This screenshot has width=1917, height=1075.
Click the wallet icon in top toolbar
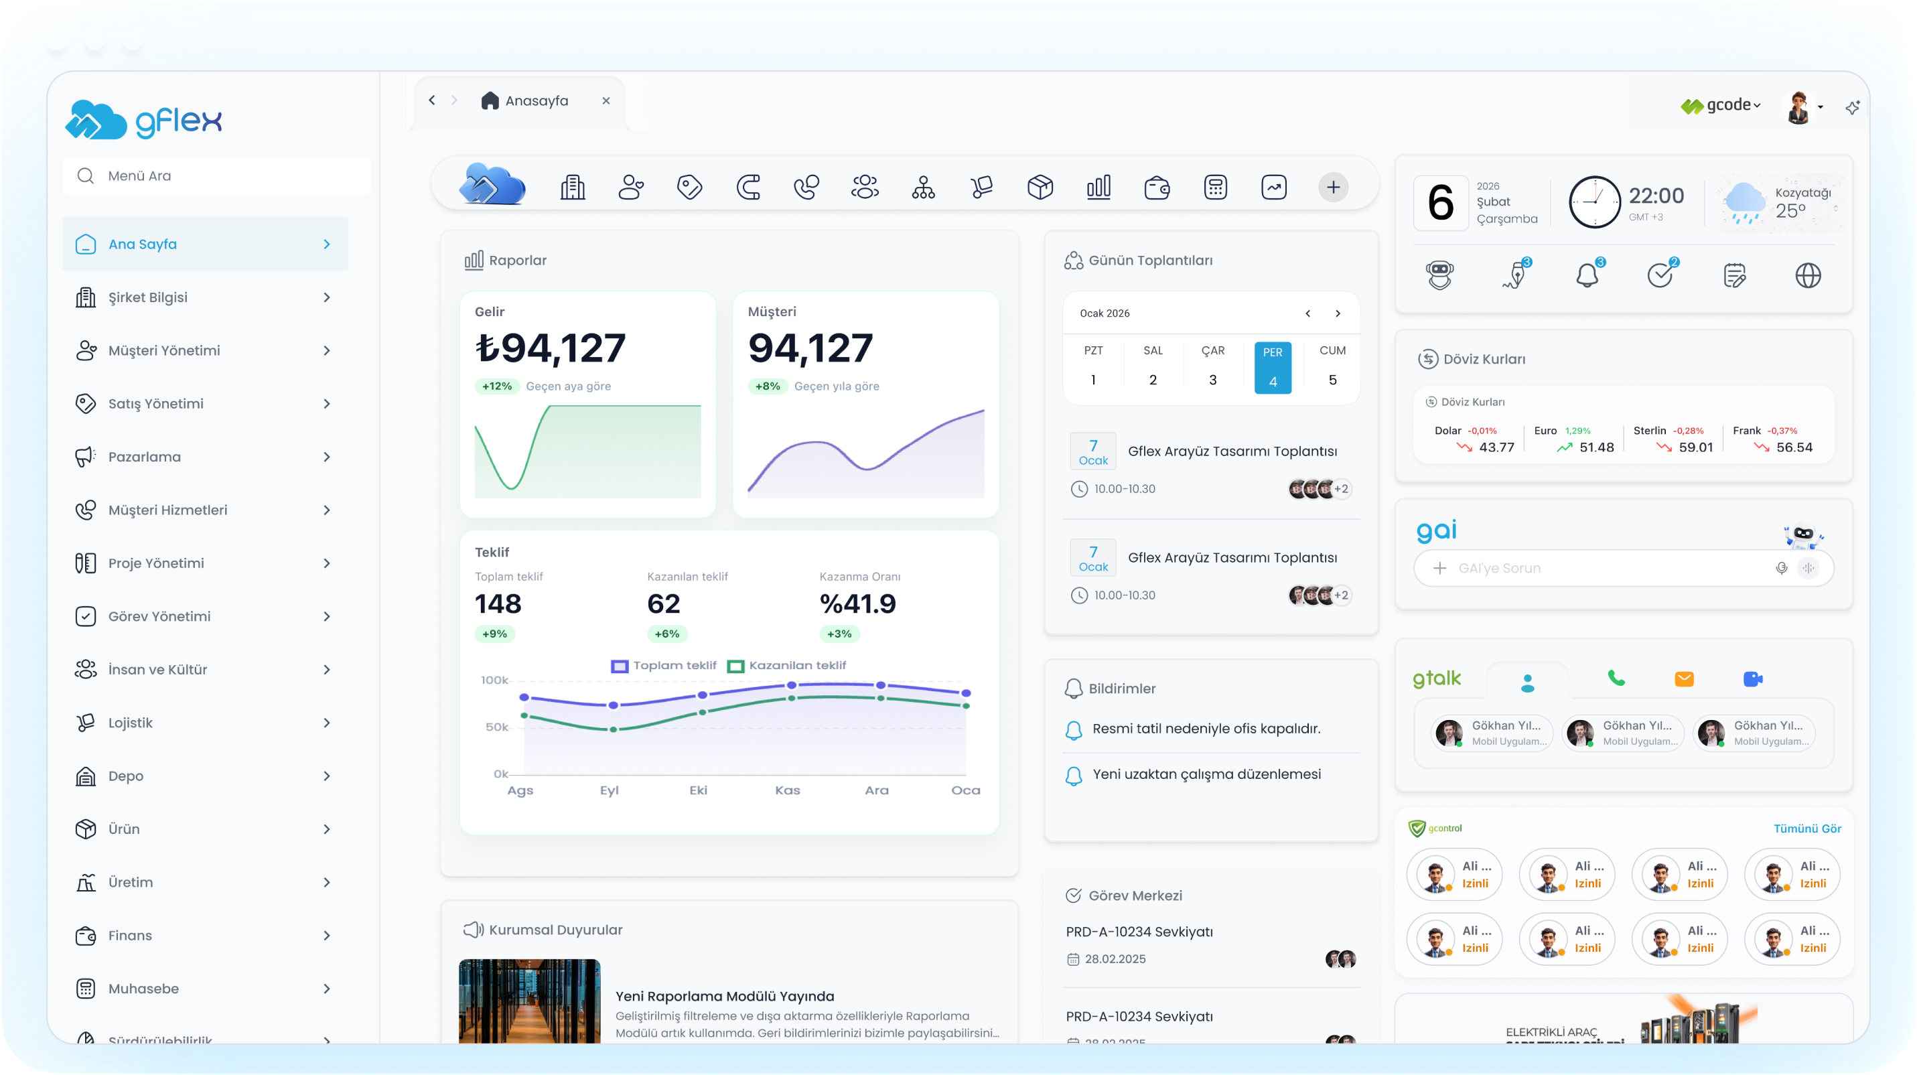(1157, 188)
